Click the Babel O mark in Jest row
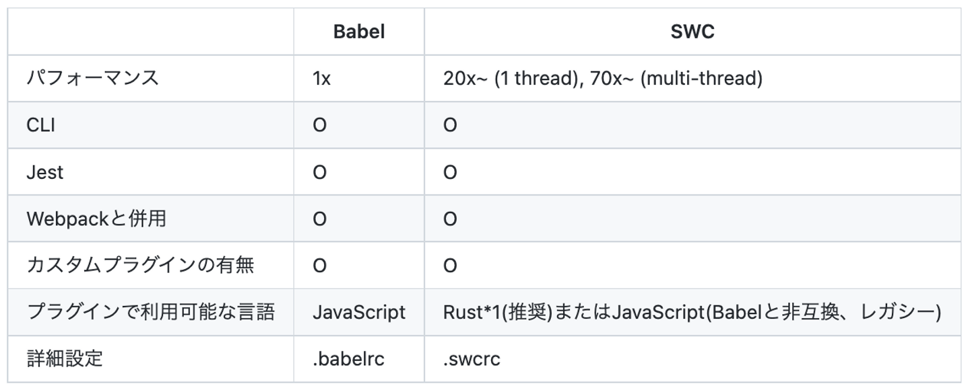 (320, 173)
